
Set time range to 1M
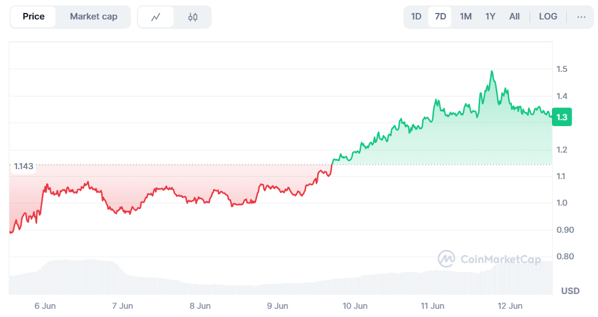[465, 16]
